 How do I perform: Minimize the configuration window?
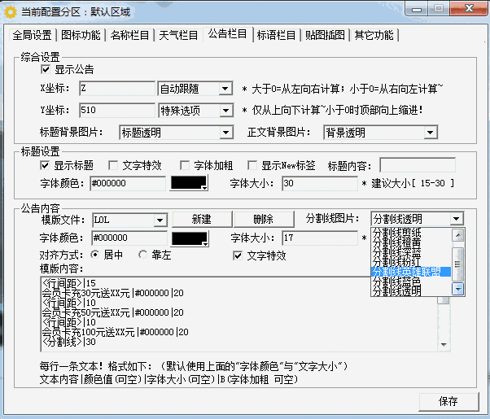pyautogui.click(x=416, y=9)
